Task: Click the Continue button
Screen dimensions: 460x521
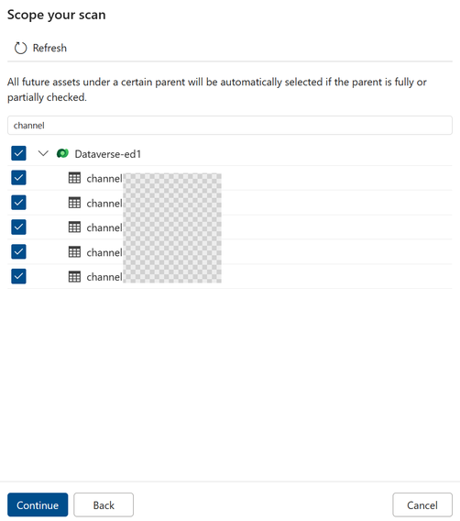Action: click(38, 504)
